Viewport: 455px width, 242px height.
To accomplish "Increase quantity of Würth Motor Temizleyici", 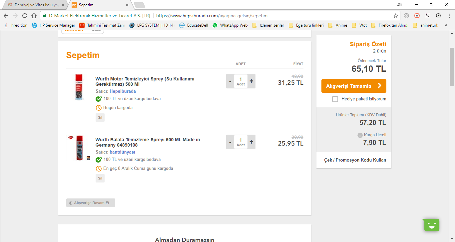I will click(x=251, y=81).
